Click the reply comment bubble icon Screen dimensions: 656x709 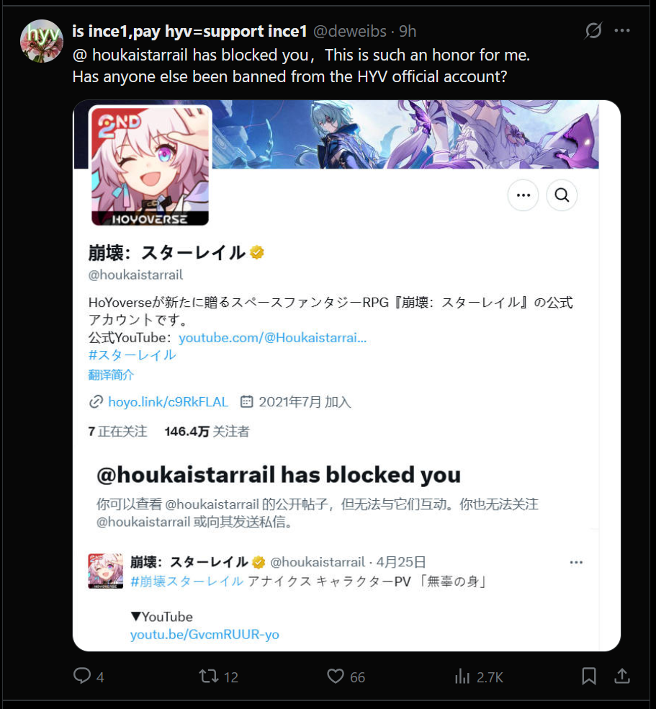[x=82, y=677]
